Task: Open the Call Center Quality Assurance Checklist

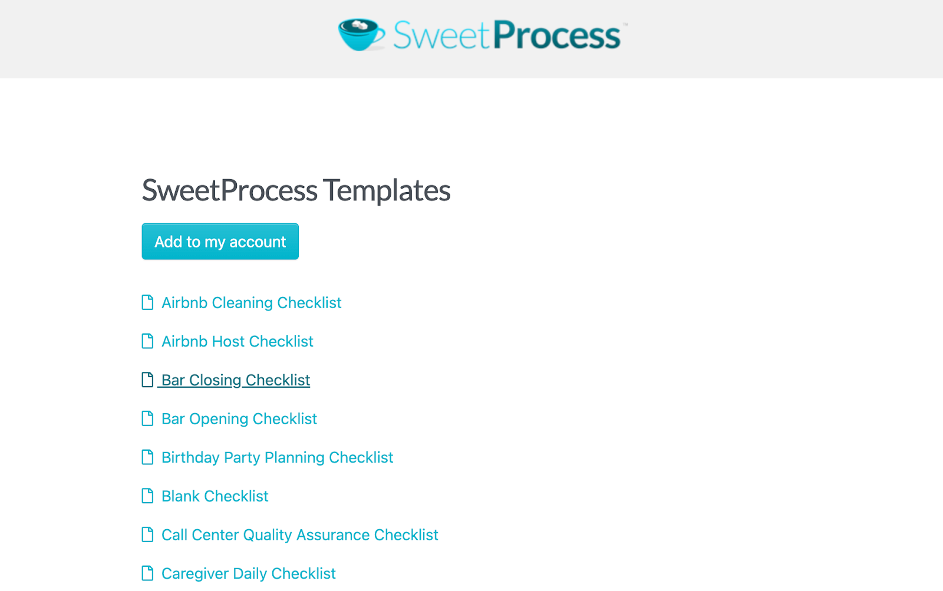Action: [x=299, y=534]
